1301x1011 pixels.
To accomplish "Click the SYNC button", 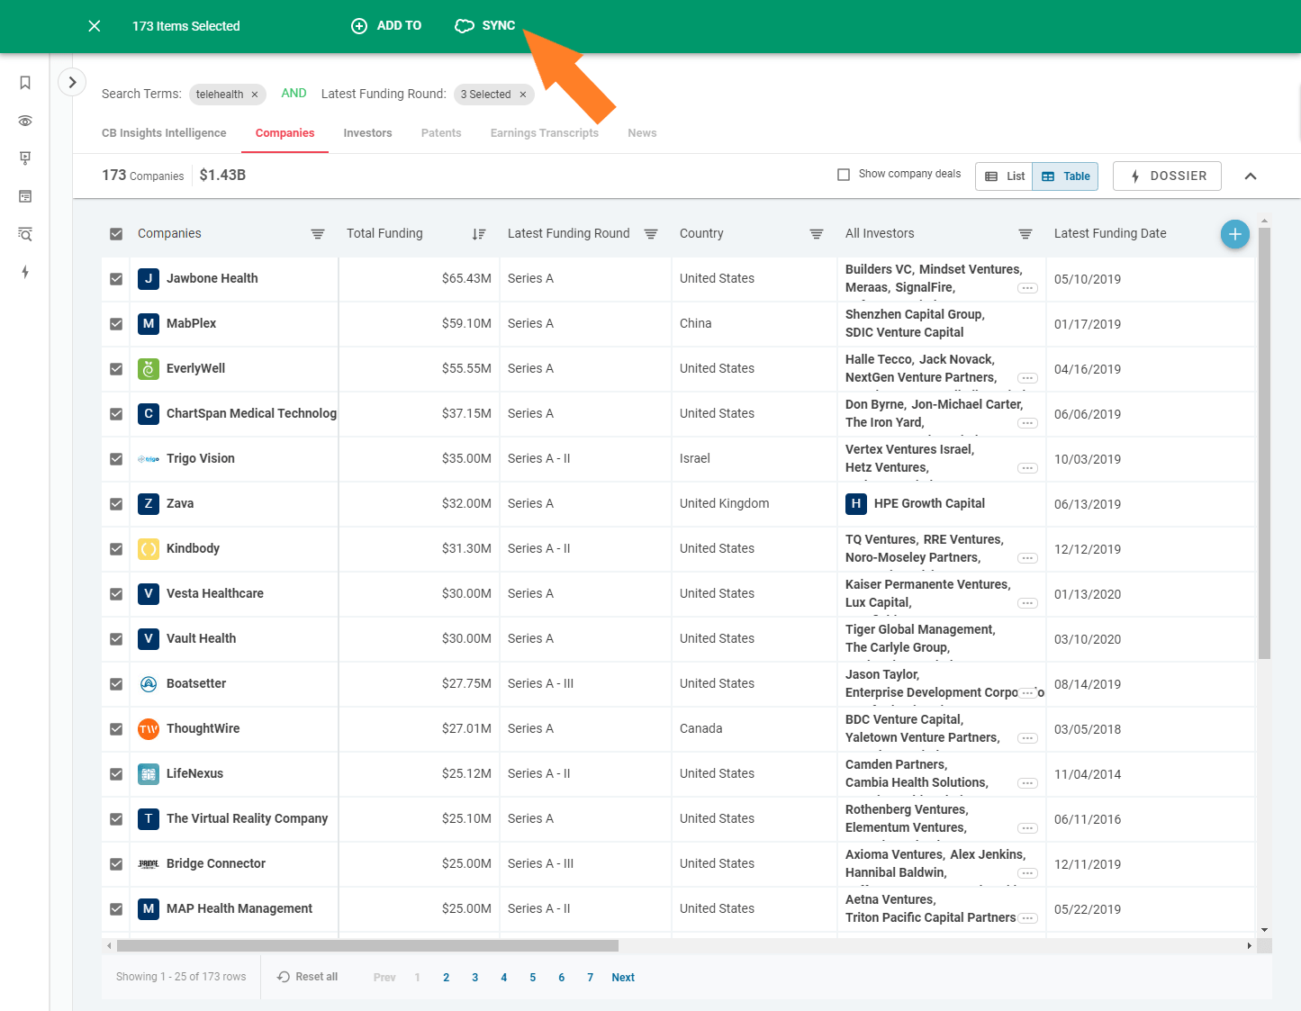I will [485, 26].
